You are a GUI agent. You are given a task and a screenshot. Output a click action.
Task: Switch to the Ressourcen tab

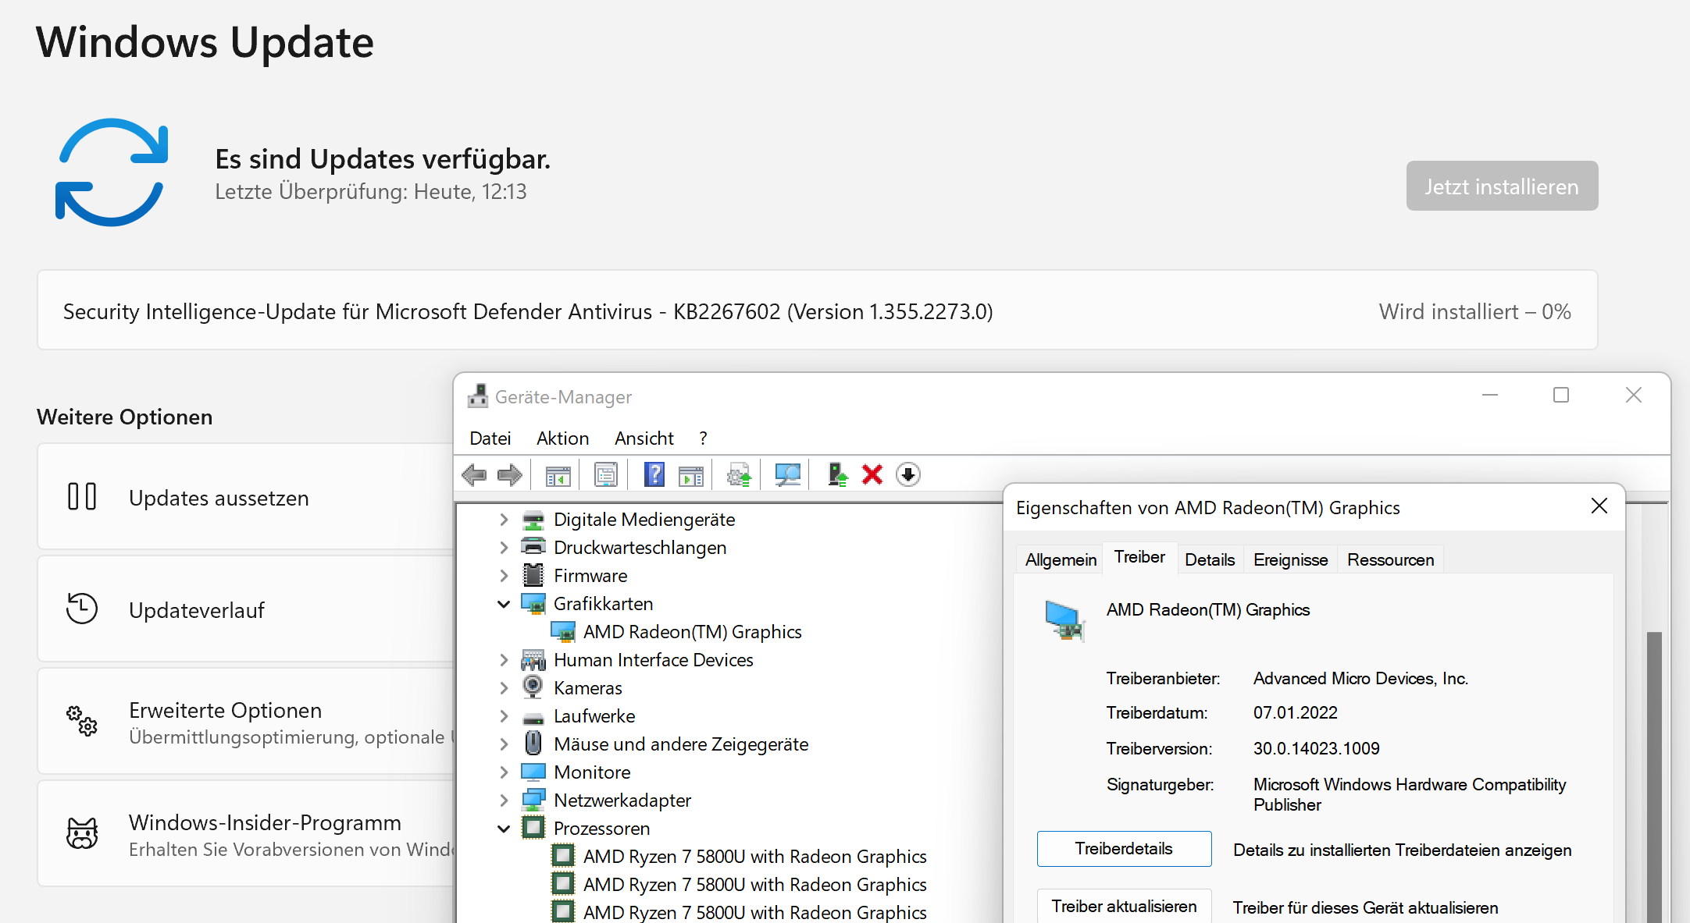coord(1391,560)
